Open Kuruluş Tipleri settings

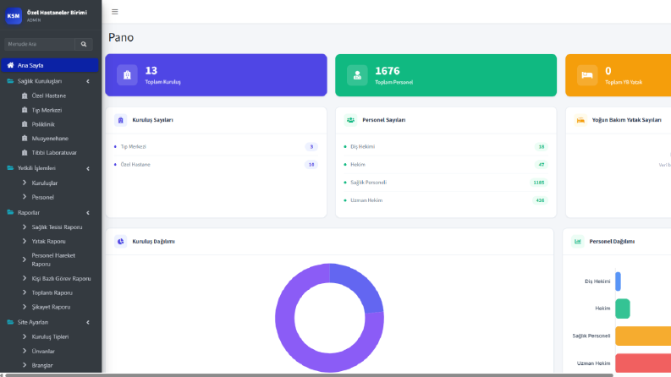50,336
